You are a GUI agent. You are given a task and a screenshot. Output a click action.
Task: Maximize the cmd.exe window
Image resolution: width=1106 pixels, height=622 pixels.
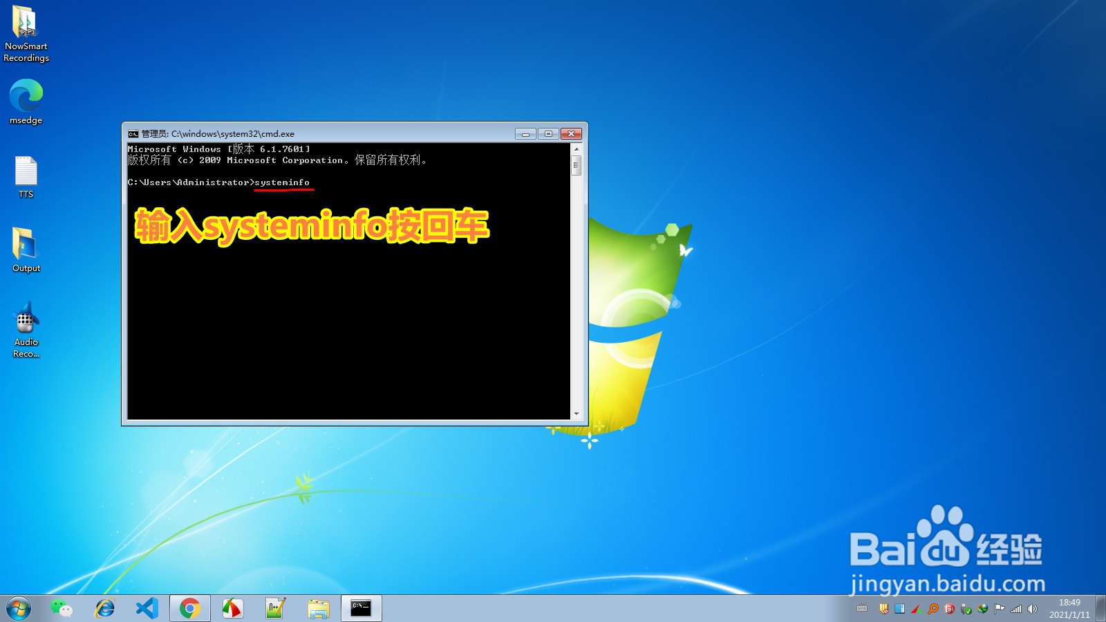tap(548, 133)
